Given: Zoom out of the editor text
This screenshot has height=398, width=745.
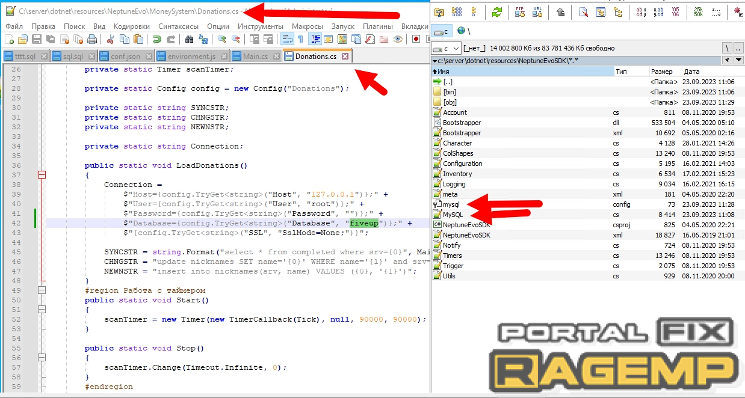Looking at the screenshot, I should pyautogui.click(x=235, y=39).
